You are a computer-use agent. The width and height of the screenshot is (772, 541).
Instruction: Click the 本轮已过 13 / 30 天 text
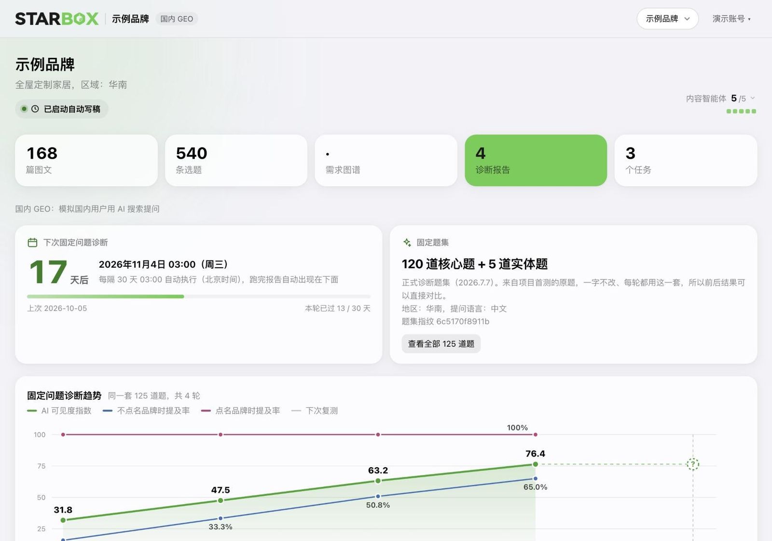[338, 309]
